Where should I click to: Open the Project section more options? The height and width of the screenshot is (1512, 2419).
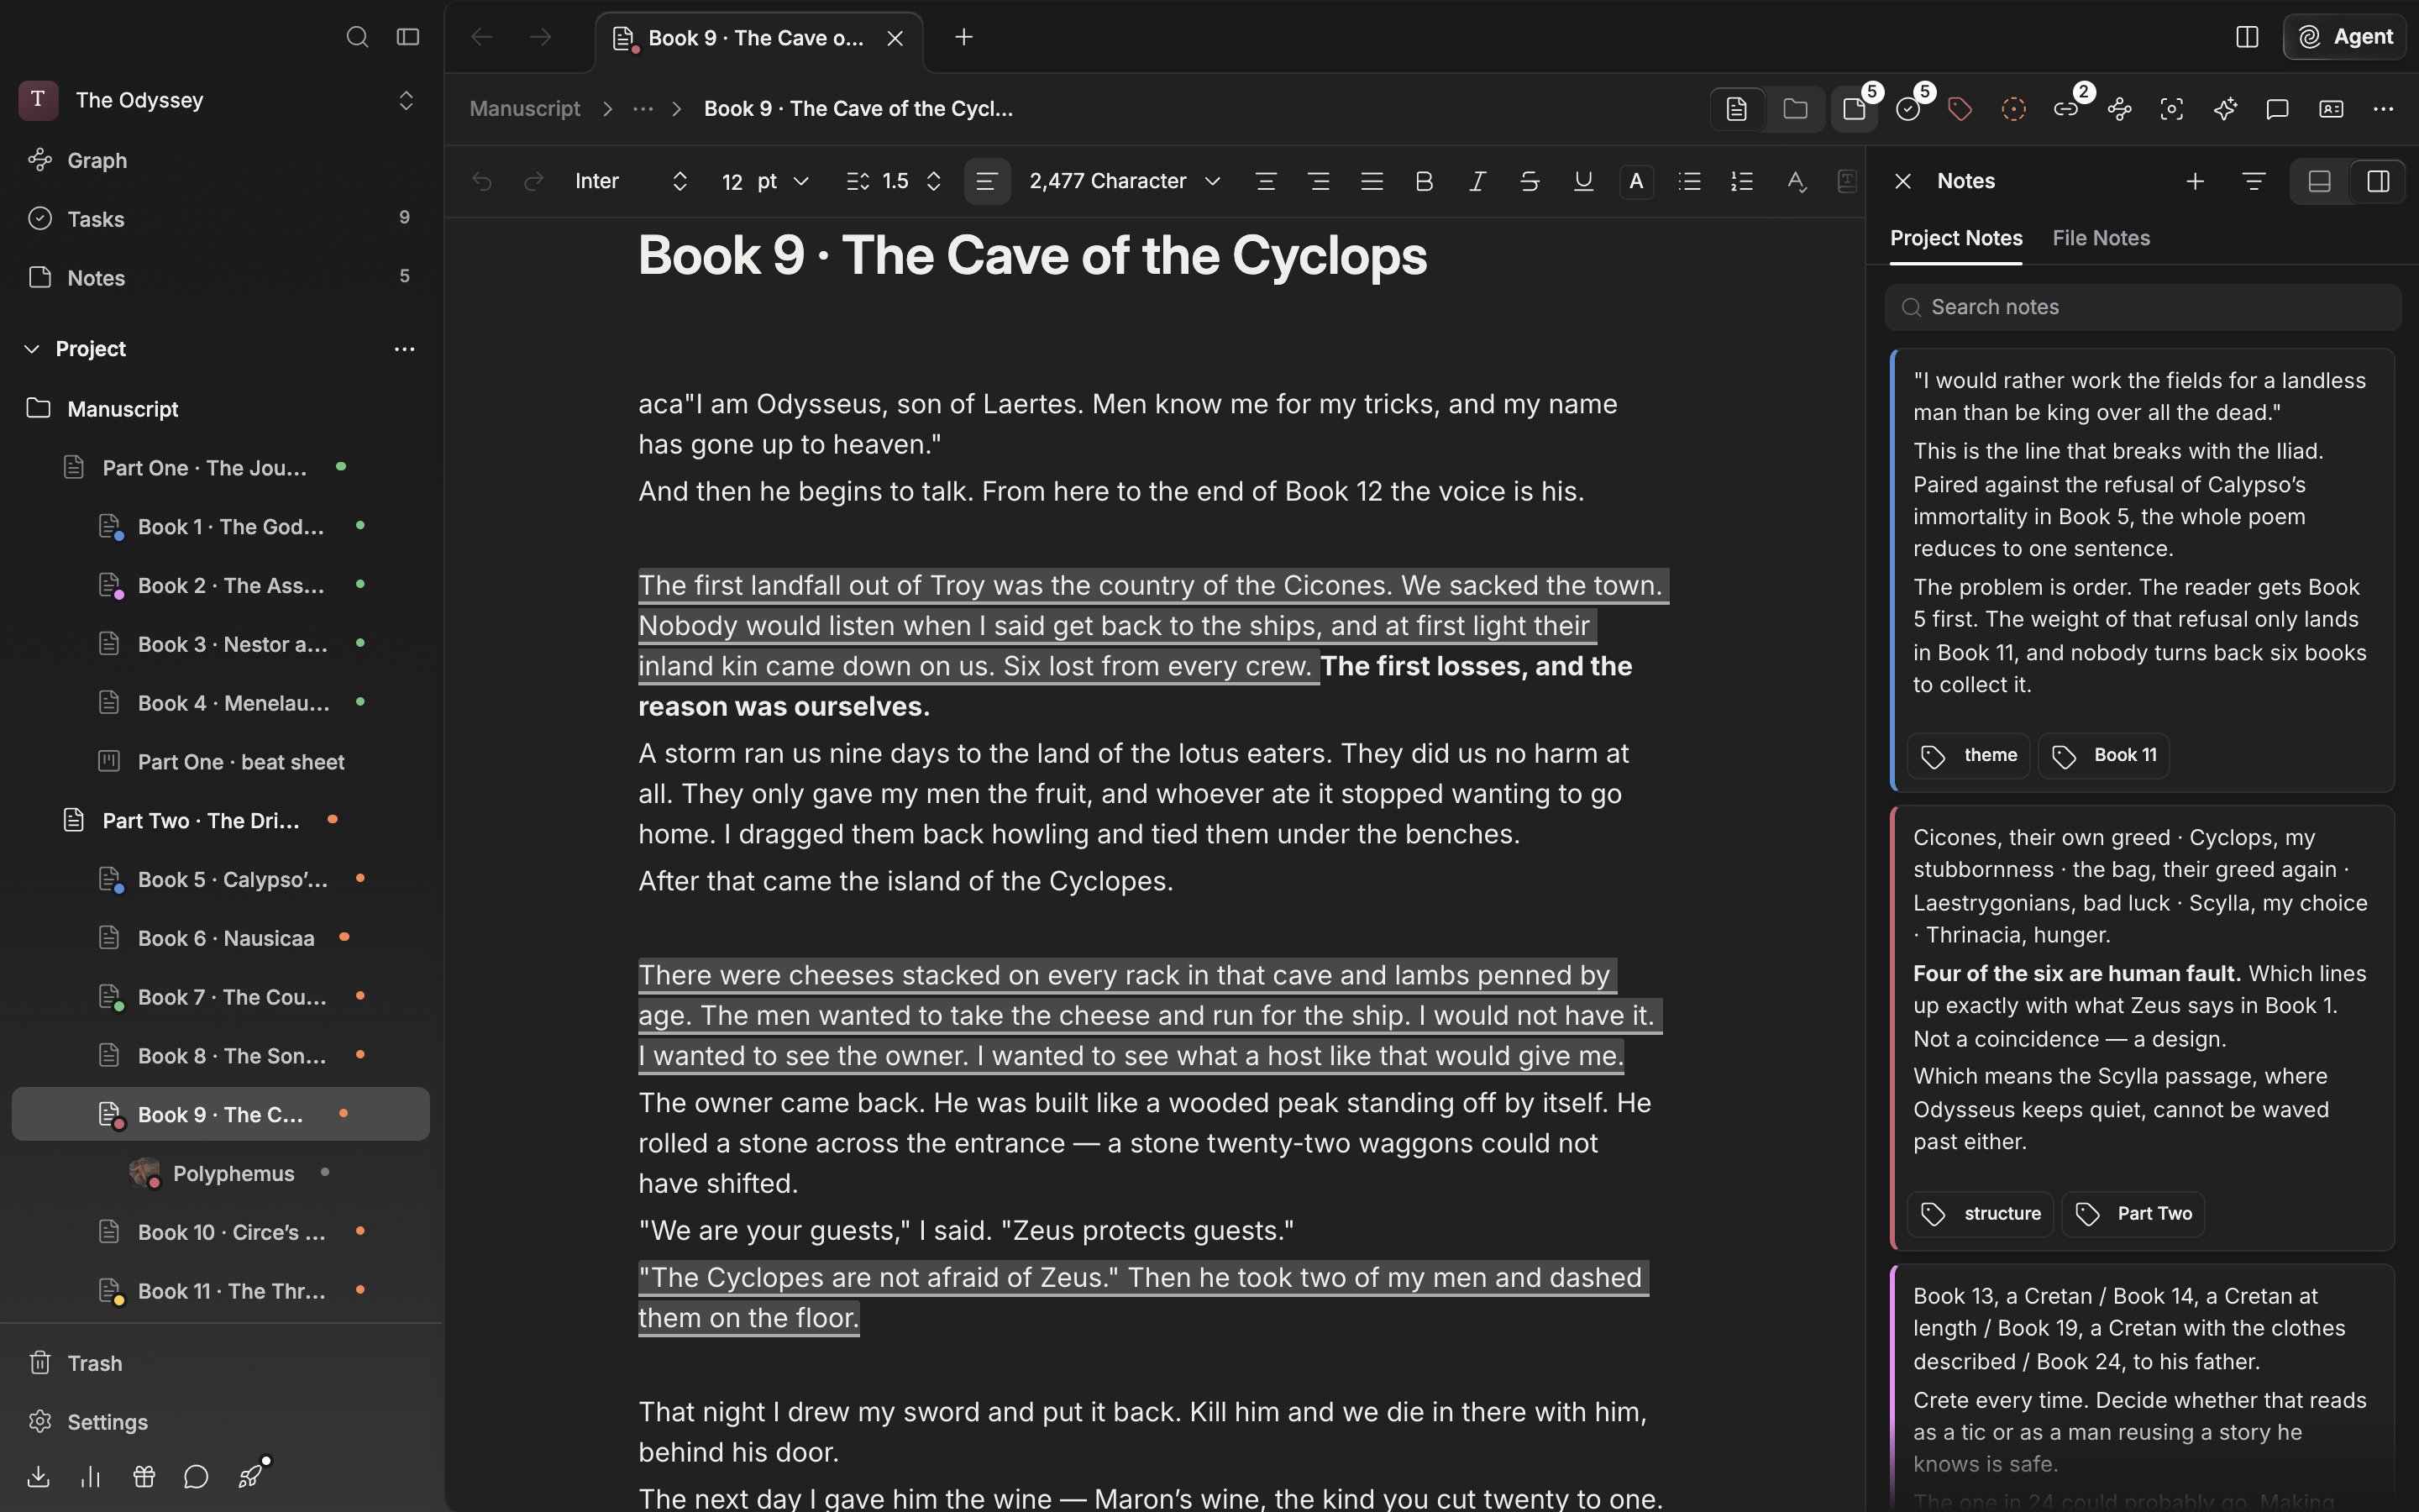(x=404, y=348)
